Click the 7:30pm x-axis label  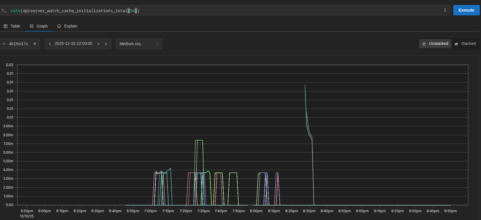point(204,211)
